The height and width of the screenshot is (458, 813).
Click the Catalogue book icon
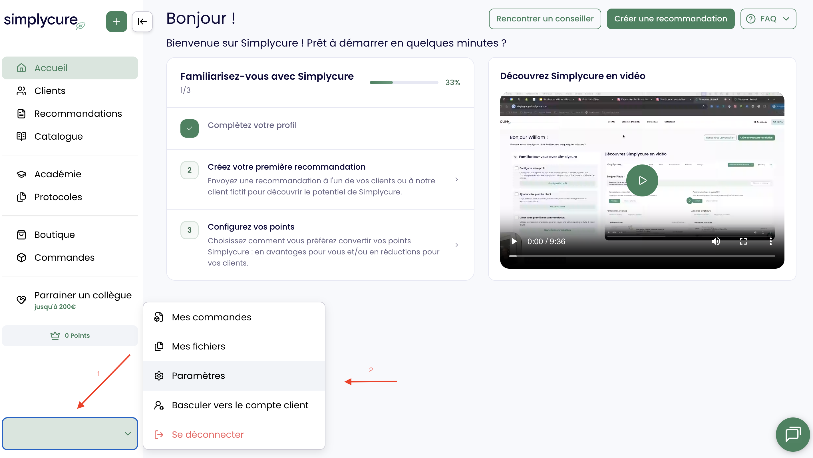coord(21,136)
